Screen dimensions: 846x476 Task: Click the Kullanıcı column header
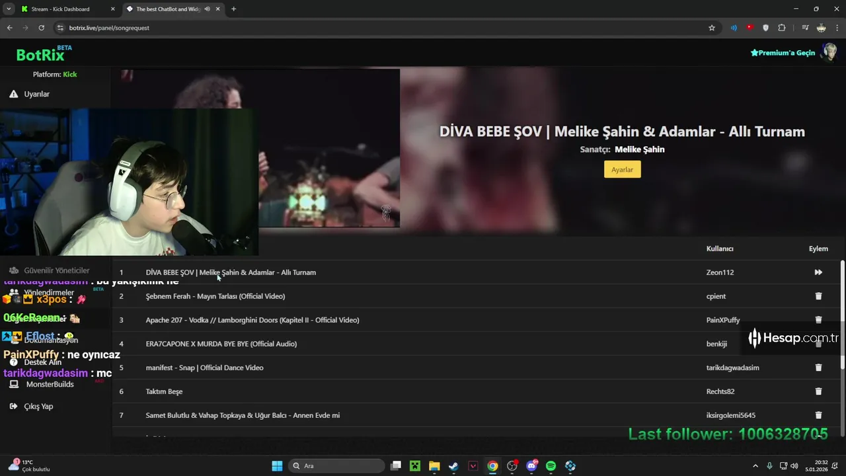pos(720,249)
